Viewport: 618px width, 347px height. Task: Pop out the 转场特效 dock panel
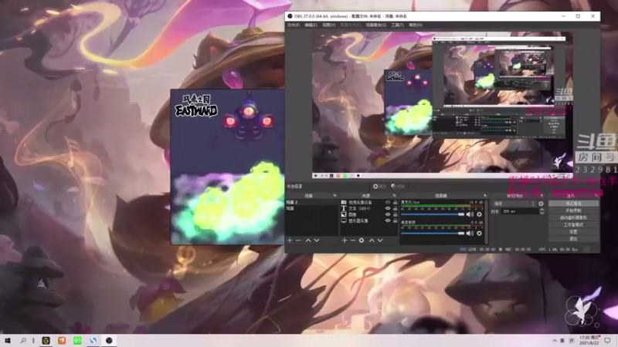[x=542, y=196]
